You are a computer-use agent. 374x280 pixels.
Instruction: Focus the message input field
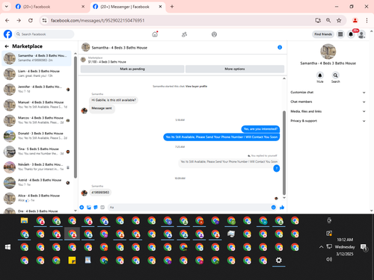(189, 208)
